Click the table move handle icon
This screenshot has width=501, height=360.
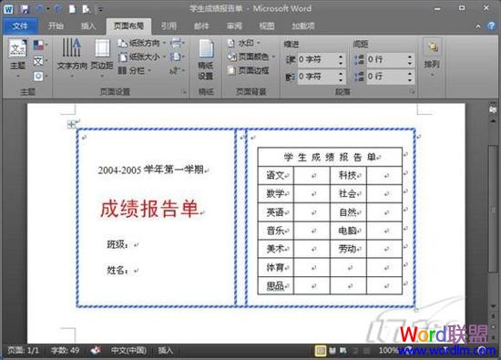(71, 124)
